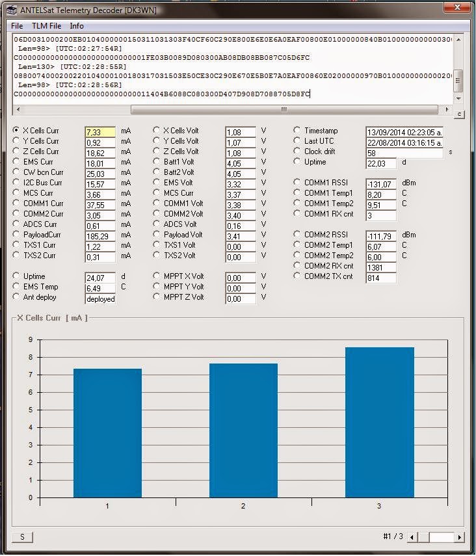Click the log scroll up arrow

click(x=458, y=40)
